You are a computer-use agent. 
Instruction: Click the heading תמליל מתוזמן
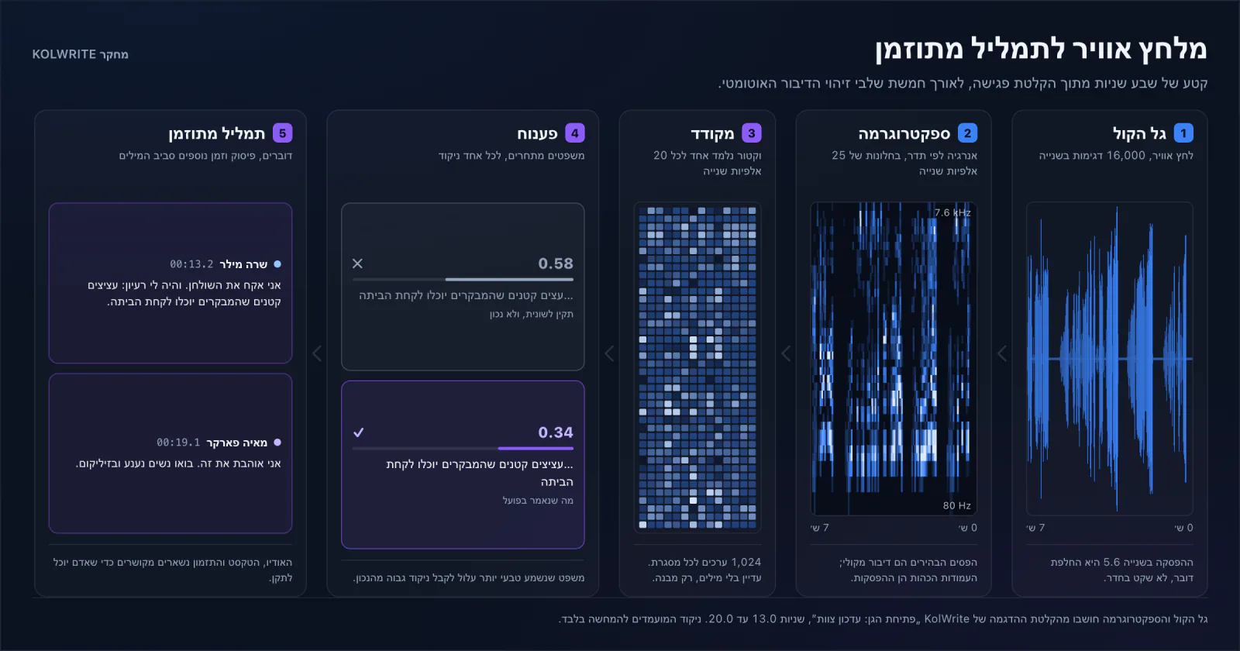point(217,133)
